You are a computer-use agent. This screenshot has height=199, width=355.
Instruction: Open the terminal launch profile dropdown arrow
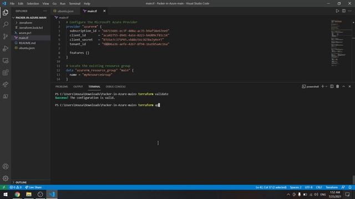pos(326,86)
